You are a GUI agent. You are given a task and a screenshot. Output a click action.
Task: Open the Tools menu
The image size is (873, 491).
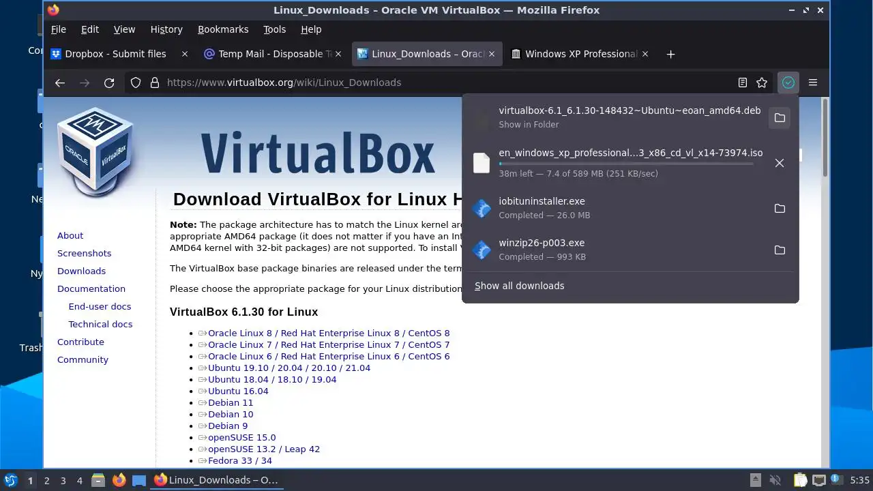274,29
